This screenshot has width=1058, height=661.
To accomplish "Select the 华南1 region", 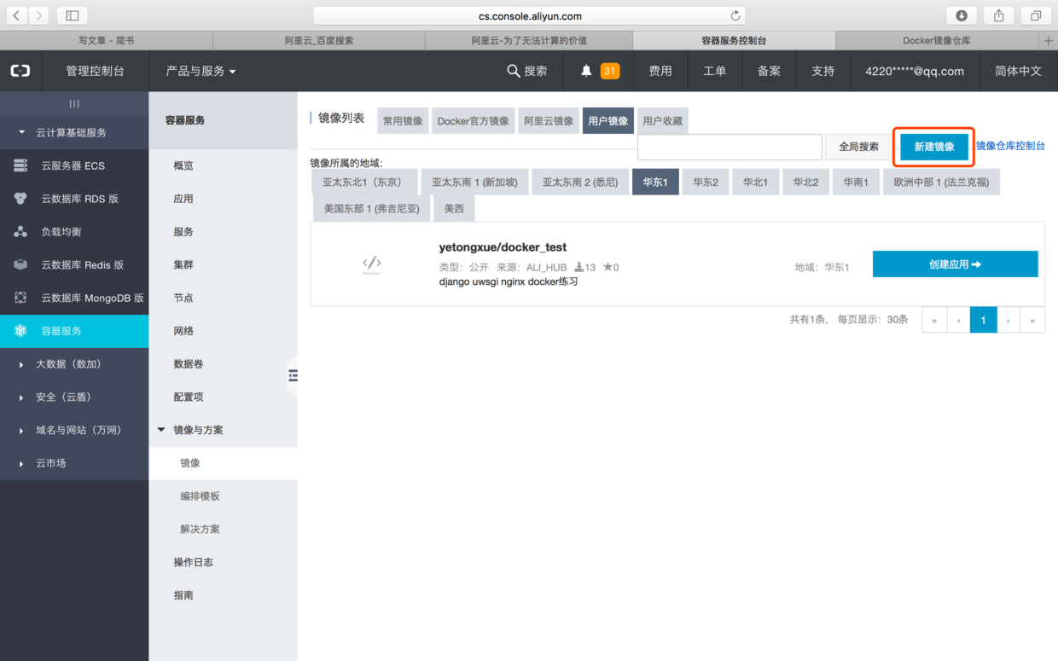I will pyautogui.click(x=856, y=182).
